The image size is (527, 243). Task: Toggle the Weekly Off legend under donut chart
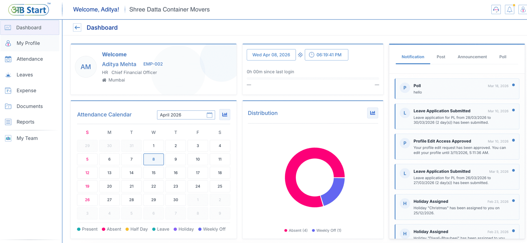pyautogui.click(x=326, y=230)
